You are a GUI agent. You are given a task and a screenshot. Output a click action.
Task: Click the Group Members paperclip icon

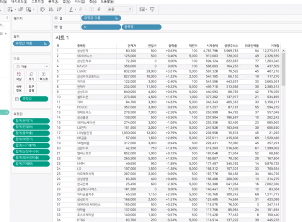pyautogui.click(x=81, y=9)
